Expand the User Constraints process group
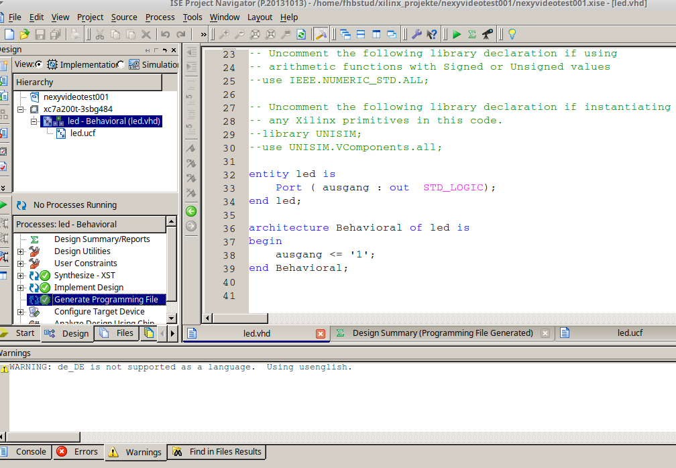676x468 pixels. point(20,263)
